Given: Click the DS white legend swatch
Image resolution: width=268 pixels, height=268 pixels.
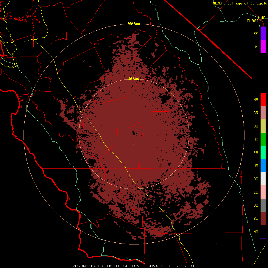Looking at the screenshot, I should point(263,179).
